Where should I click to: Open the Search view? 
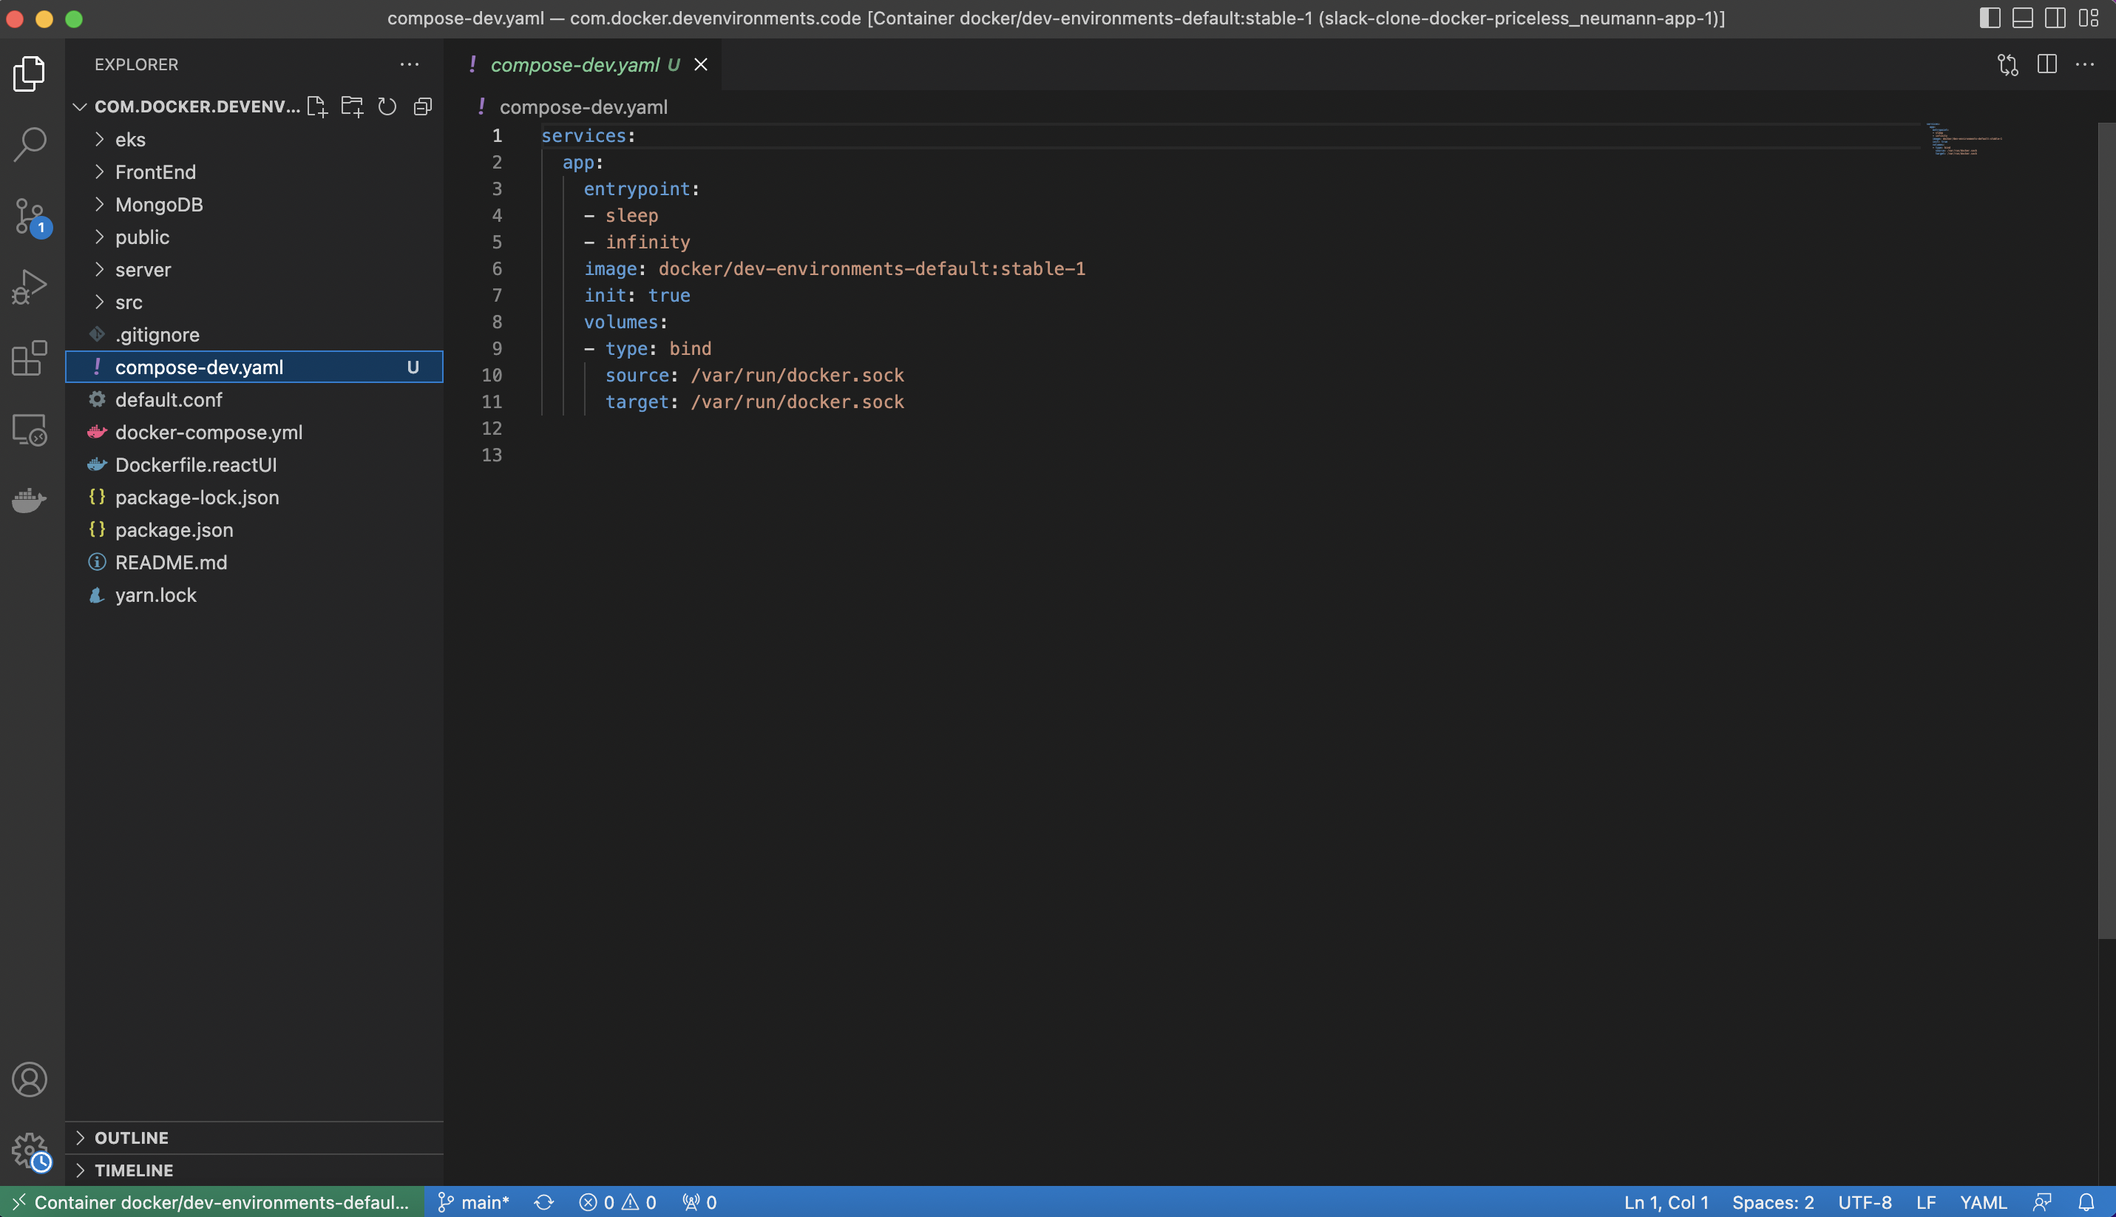pyautogui.click(x=30, y=143)
